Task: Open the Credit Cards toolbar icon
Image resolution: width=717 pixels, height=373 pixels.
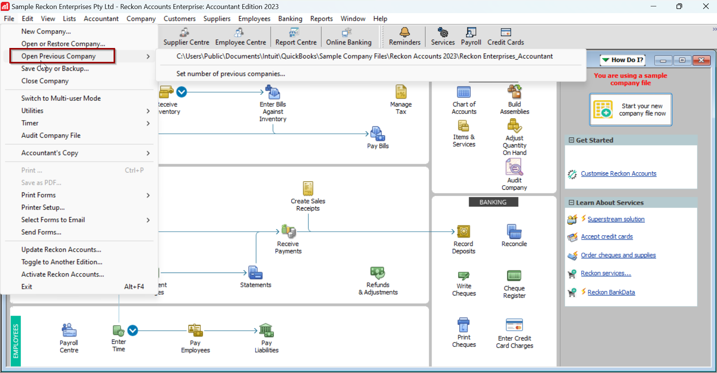Action: click(x=506, y=37)
